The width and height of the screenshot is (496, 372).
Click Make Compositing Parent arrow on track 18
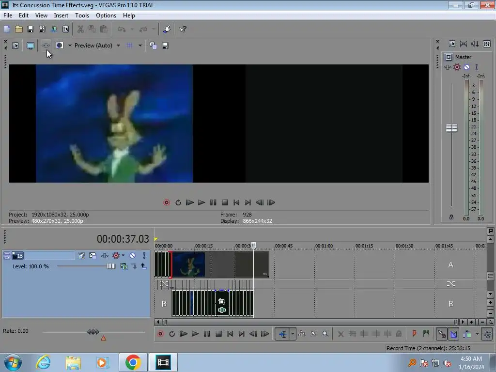[x=143, y=266]
